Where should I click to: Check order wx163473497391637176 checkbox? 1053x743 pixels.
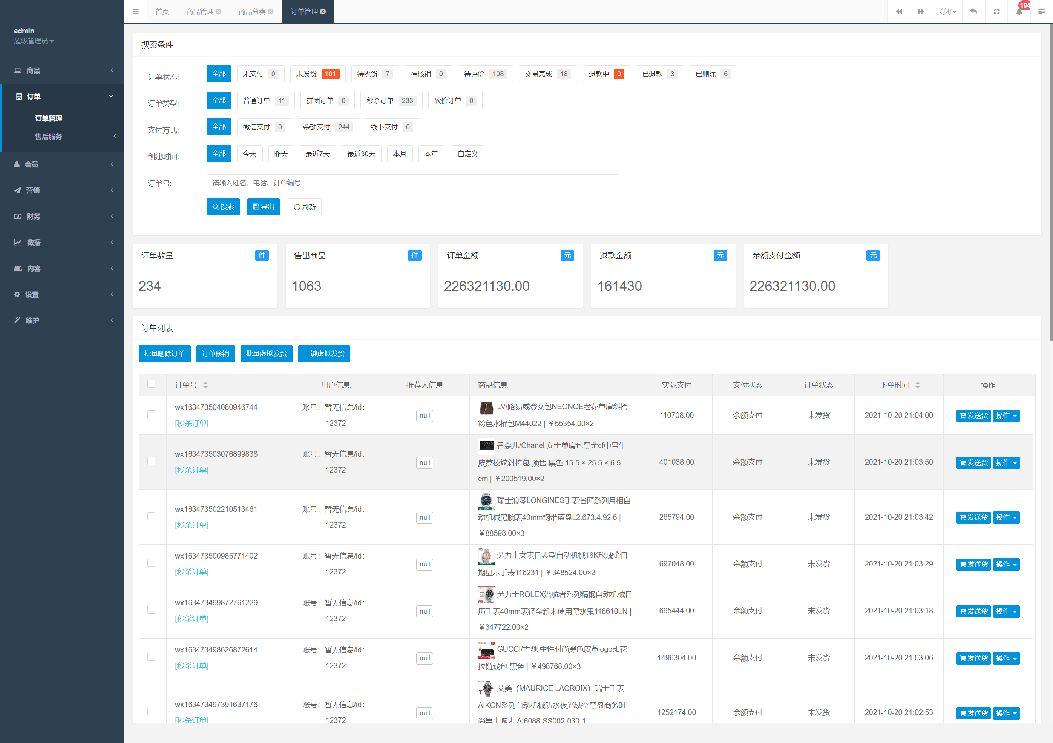point(151,712)
